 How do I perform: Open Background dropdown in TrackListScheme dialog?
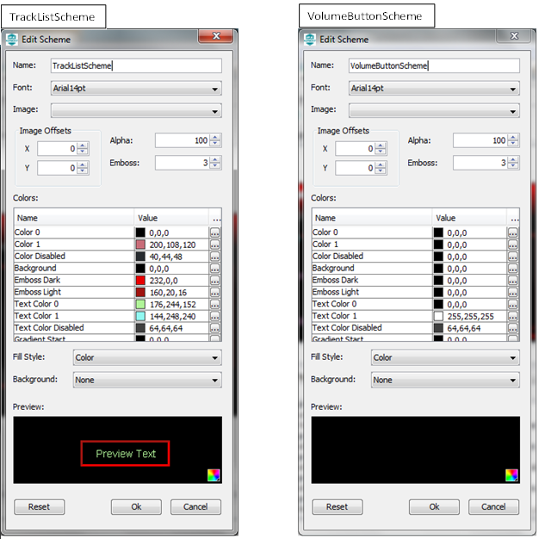click(214, 380)
